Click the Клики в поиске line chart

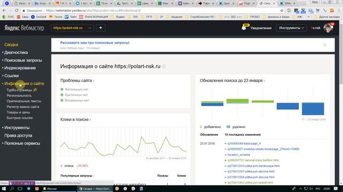pyautogui.click(x=123, y=141)
